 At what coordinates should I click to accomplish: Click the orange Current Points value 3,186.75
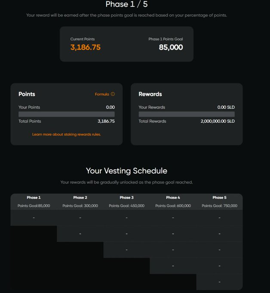click(86, 47)
